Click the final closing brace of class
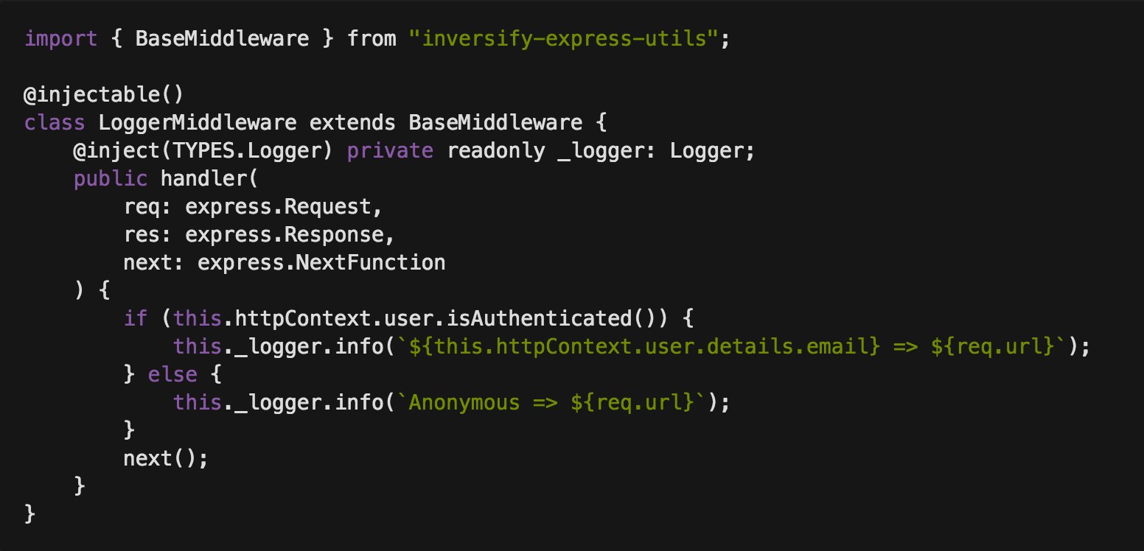Screen dimensions: 1144x551 click(x=30, y=514)
